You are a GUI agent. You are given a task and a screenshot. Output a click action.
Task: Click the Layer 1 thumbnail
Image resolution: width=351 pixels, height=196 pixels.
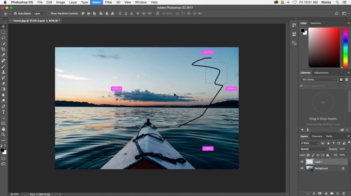coord(309,162)
